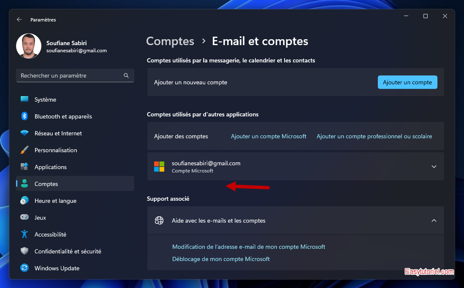This screenshot has height=288, width=464.
Task: Minimize the Paramètres window
Action: (x=406, y=16)
